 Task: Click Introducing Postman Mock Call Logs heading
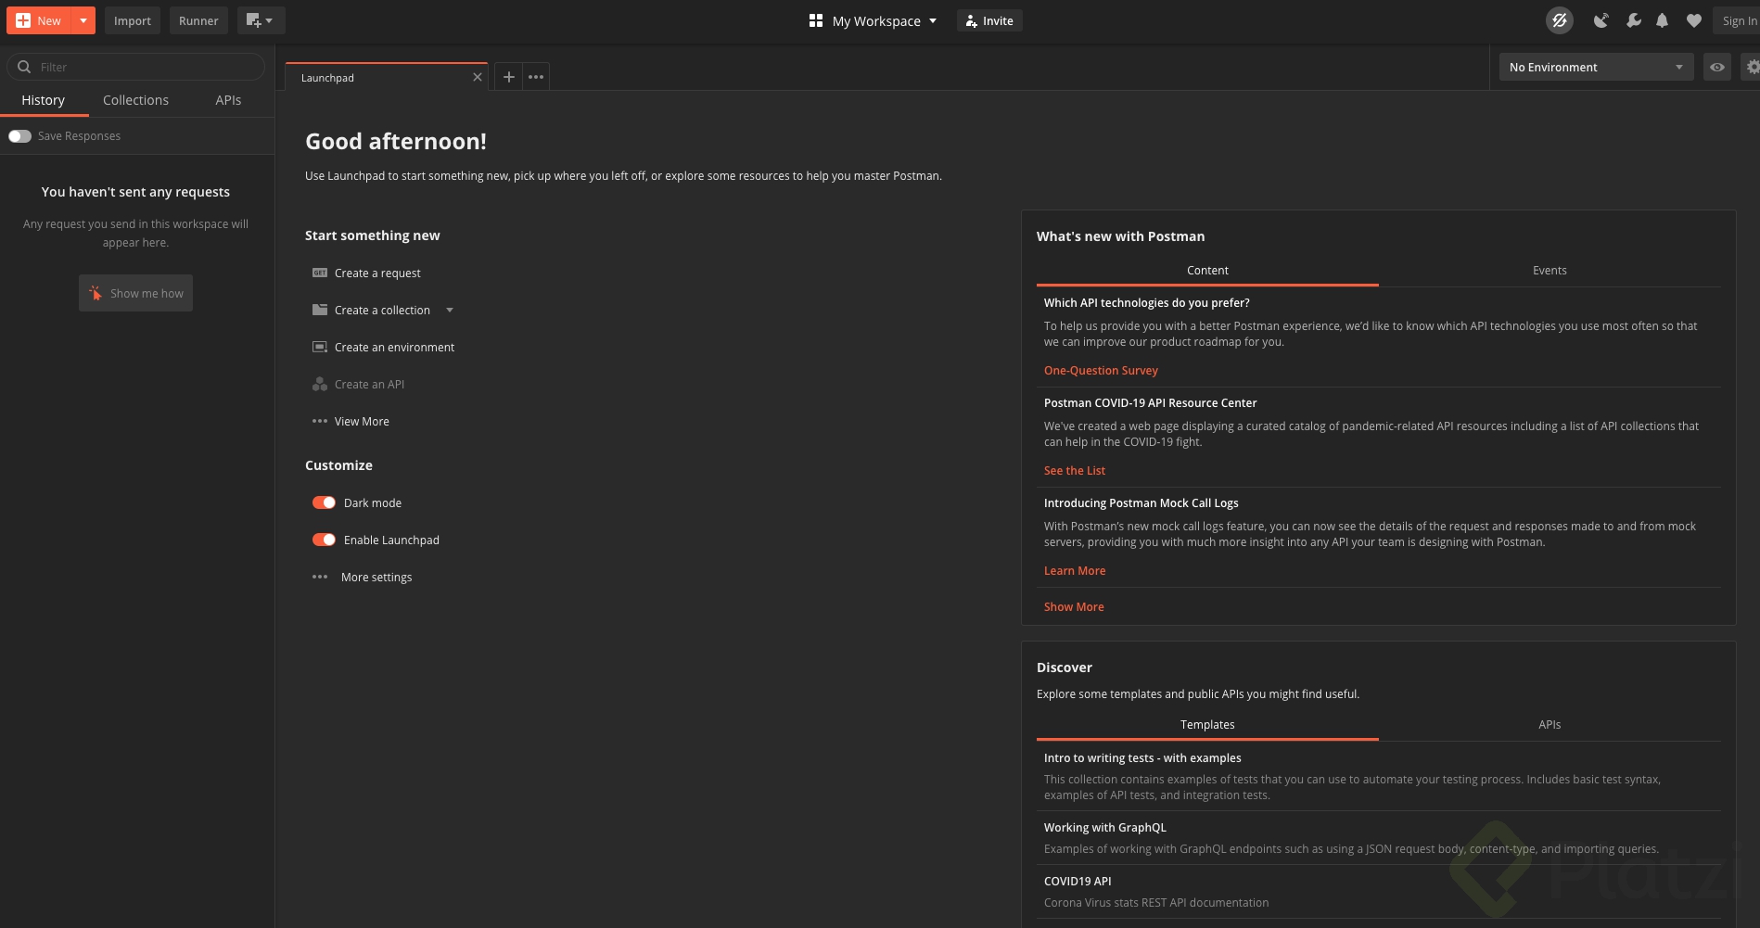1141,502
